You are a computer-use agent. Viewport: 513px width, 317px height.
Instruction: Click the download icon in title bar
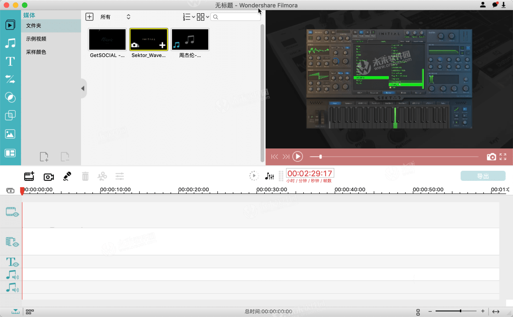tap(503, 5)
